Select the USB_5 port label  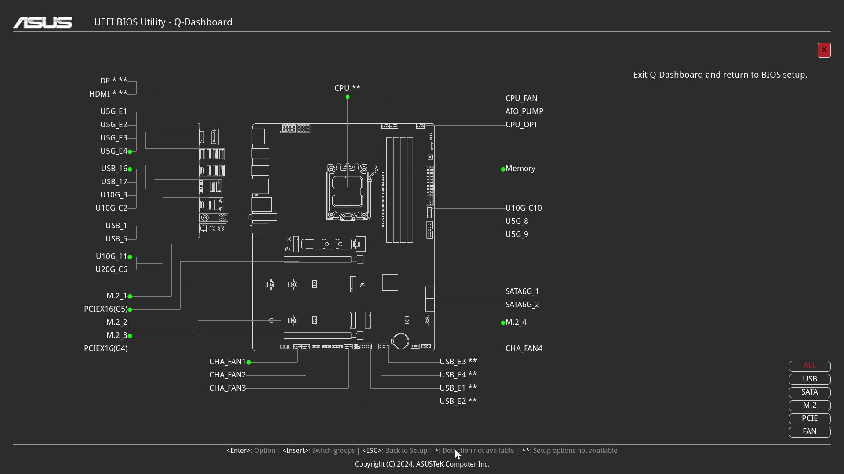116,239
